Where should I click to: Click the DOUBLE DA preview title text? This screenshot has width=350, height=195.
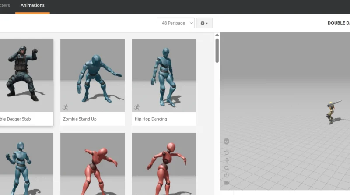click(x=339, y=23)
